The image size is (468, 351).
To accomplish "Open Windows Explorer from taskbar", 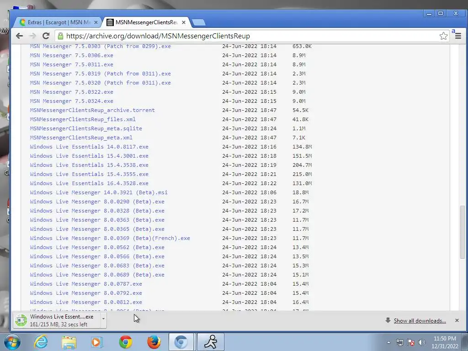I will [x=69, y=342].
